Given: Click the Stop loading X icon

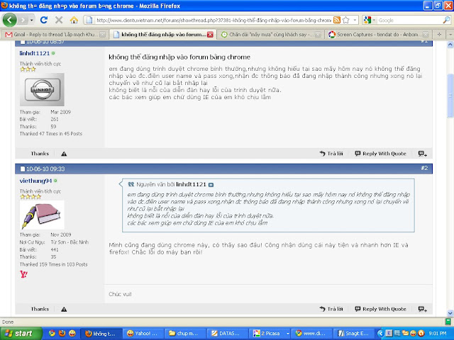Looking at the screenshot, I should click(x=59, y=20).
